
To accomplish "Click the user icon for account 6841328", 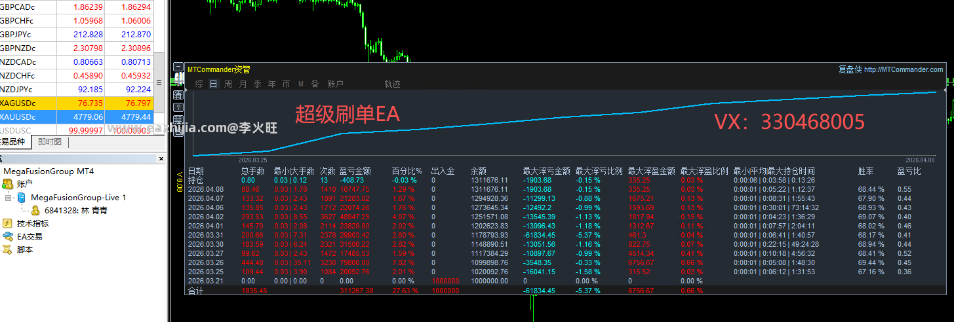I will (35, 210).
